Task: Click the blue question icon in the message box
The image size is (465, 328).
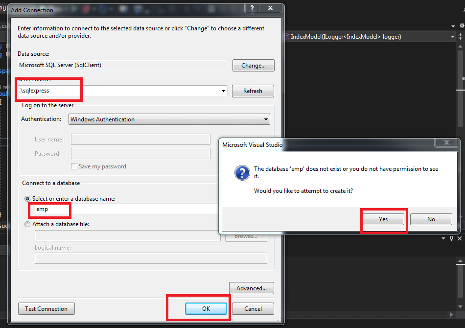Action: pos(242,173)
